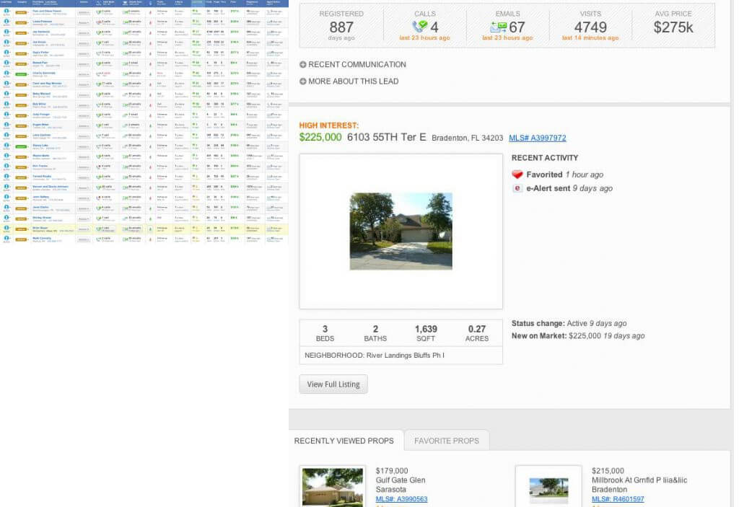Open the action dropdown in the Mark Connolly row
739x507 pixels.
84,240
